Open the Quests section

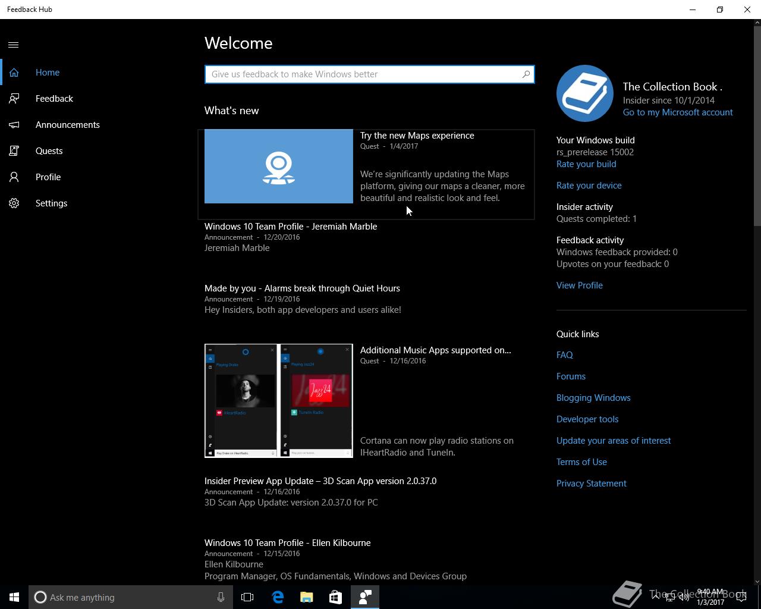click(x=49, y=151)
